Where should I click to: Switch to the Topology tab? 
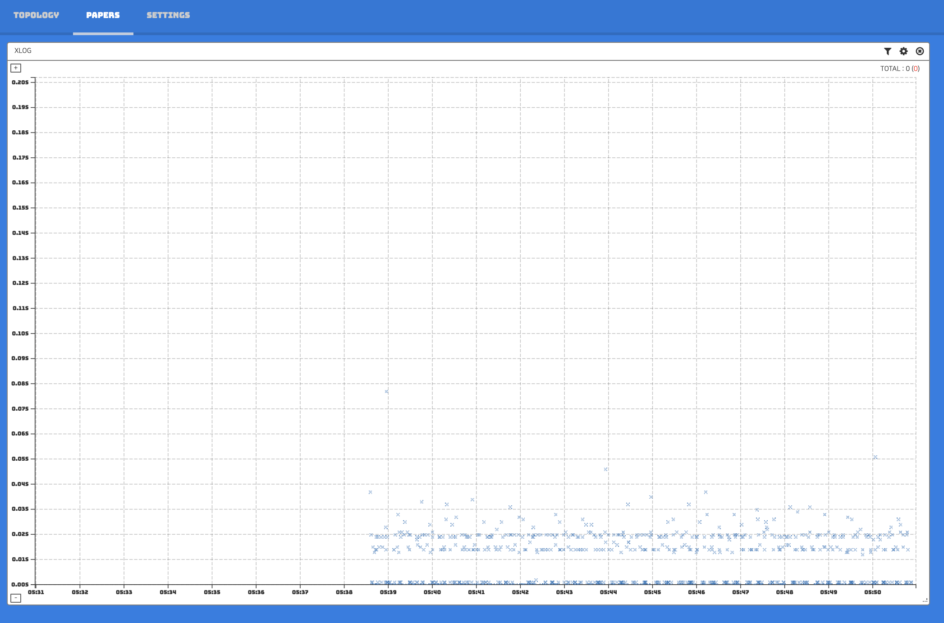(36, 15)
